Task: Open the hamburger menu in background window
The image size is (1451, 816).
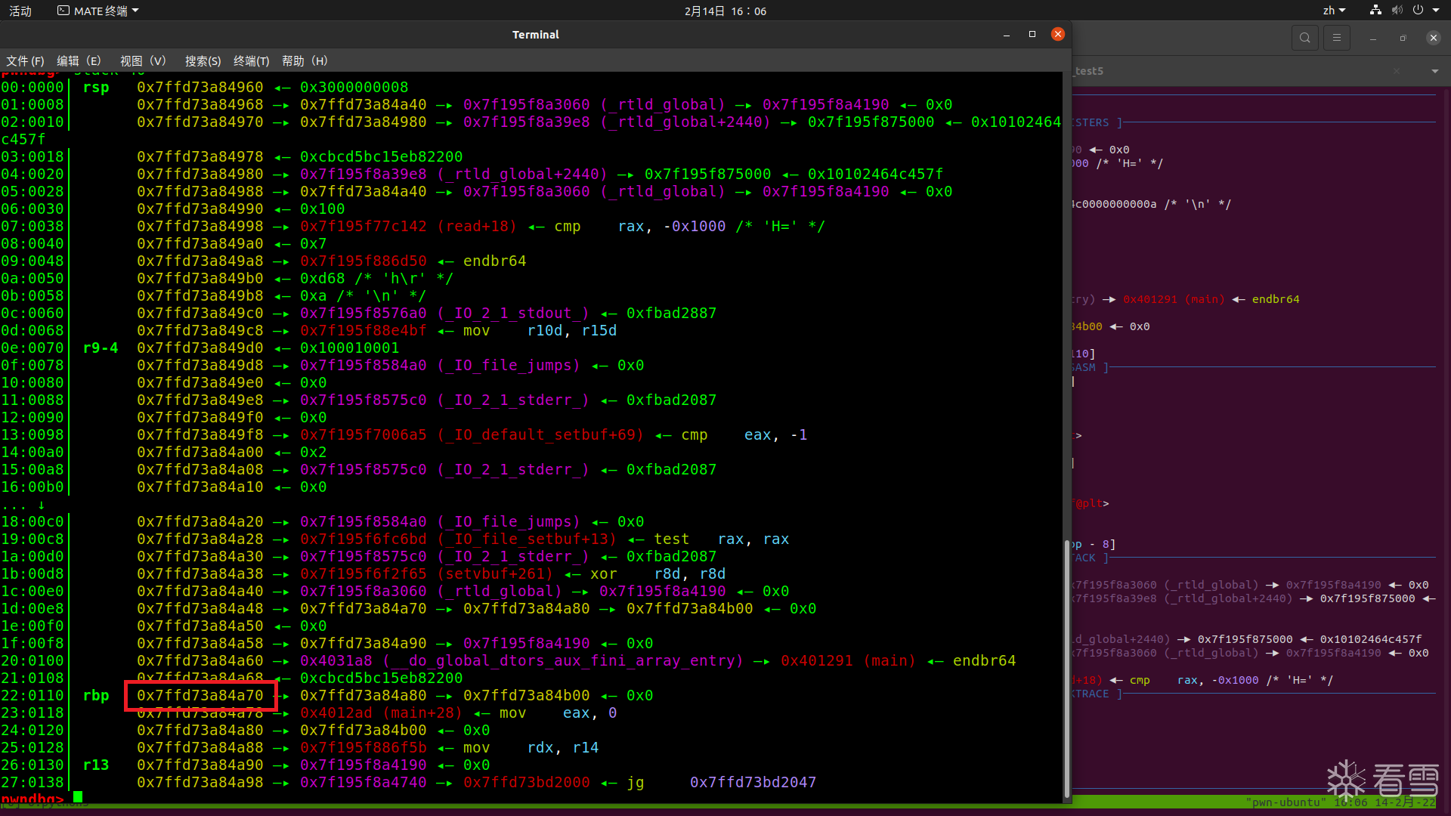Action: tap(1337, 38)
